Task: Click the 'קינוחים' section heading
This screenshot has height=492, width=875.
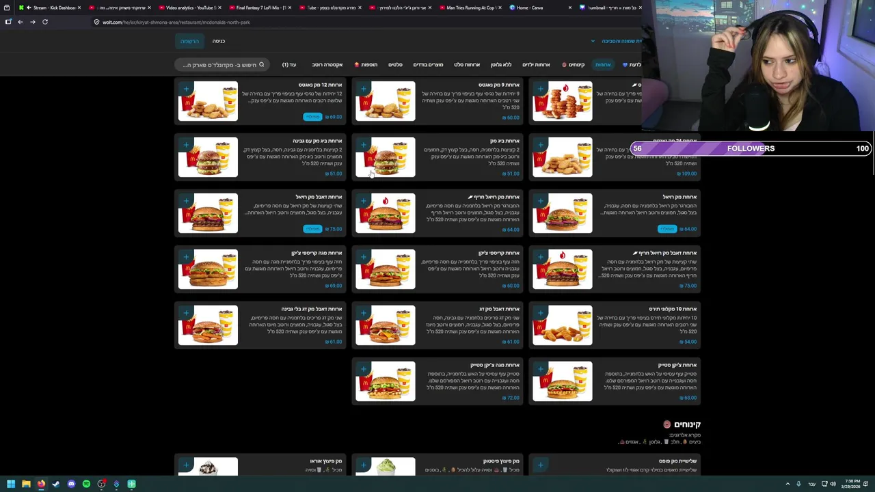Action: point(682,424)
